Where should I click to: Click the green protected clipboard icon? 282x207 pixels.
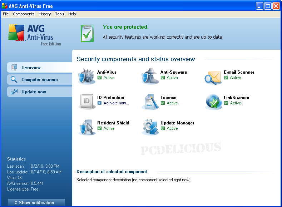click(x=88, y=34)
